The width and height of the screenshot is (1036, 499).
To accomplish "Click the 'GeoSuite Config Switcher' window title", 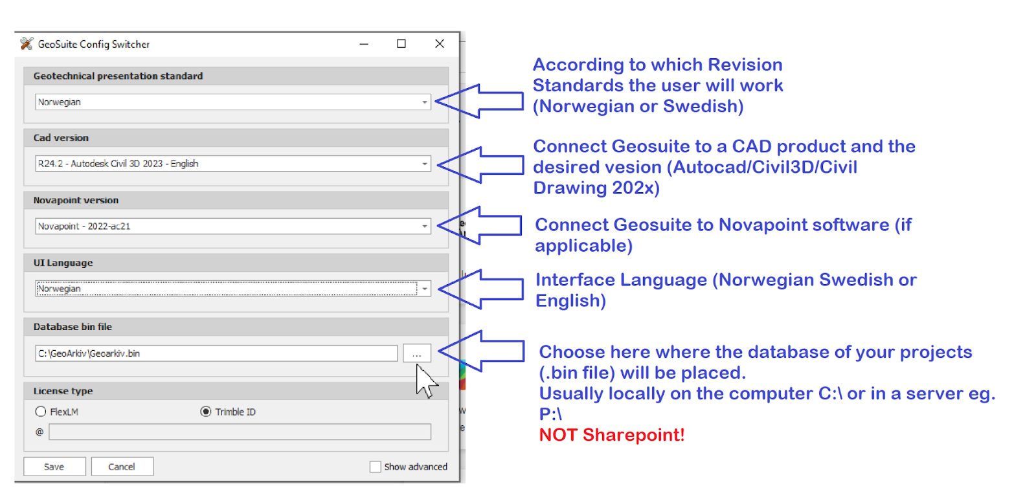I will (94, 44).
